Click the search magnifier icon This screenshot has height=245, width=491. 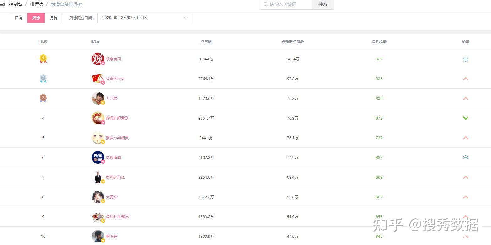point(266,4)
